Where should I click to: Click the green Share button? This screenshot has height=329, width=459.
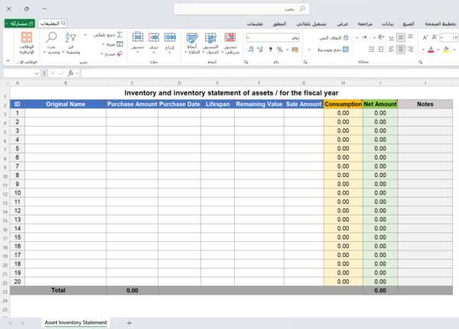click(18, 24)
